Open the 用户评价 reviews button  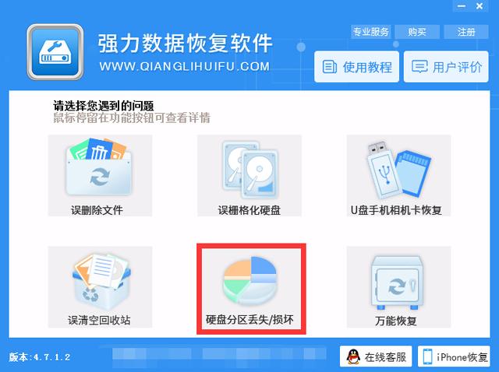pos(446,67)
